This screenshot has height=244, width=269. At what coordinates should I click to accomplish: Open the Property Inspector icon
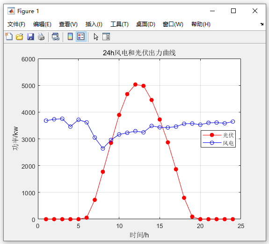pos(106,37)
